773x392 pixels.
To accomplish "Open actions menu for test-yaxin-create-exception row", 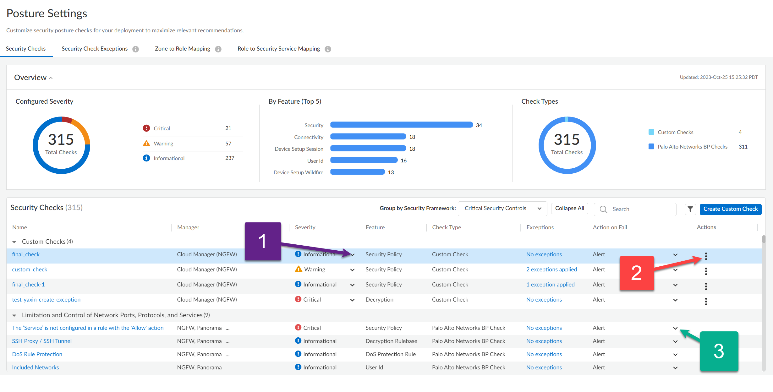I will click(x=706, y=302).
